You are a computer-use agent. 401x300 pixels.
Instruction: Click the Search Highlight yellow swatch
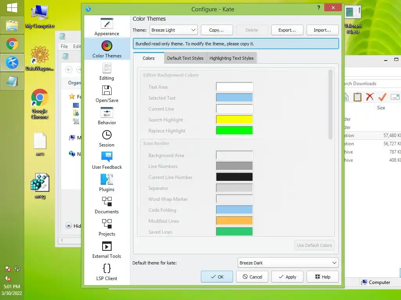tap(235, 120)
